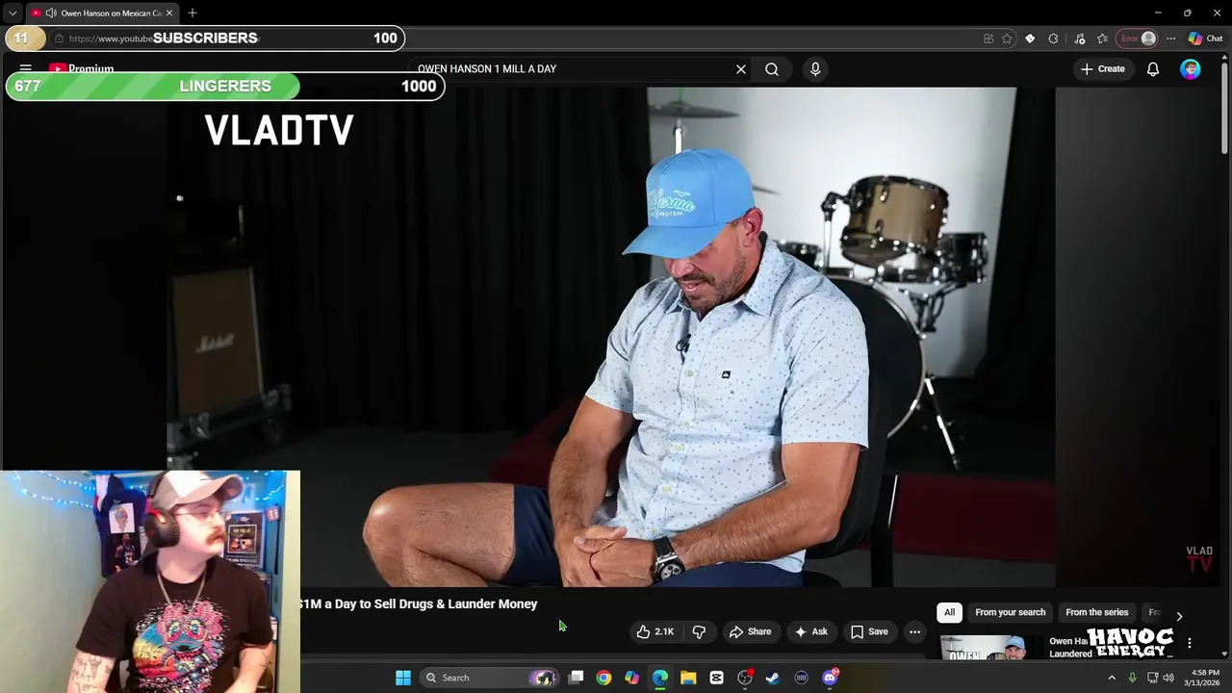1232x693 pixels.
Task: Open the Favorites list icon
Action: [1102, 38]
